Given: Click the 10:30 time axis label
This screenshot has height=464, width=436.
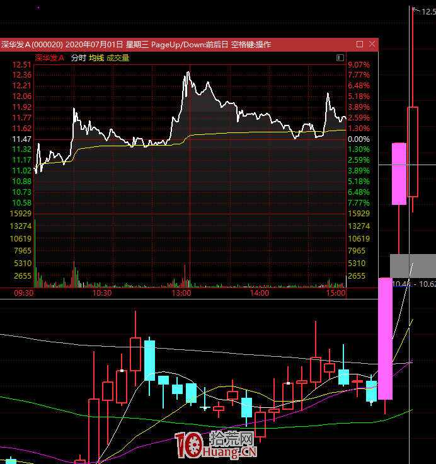Looking at the screenshot, I should click(102, 293).
